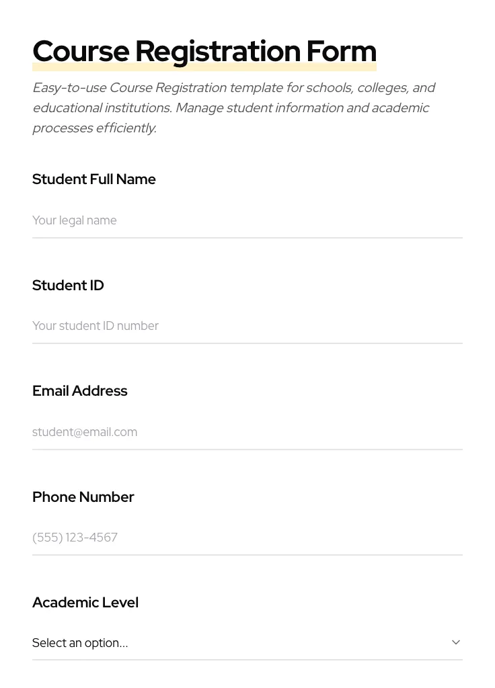The height and width of the screenshot is (688, 495).
Task: Focus the Student Full Name input field
Action: [x=247, y=220]
